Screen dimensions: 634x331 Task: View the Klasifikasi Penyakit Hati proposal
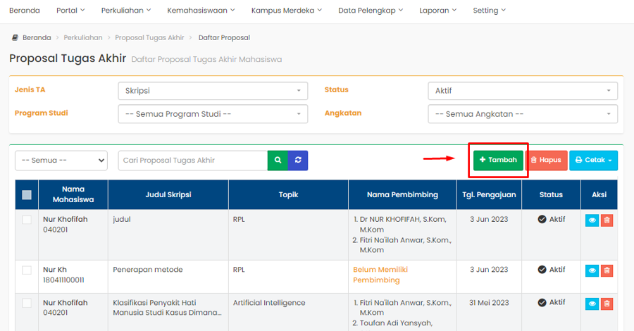tap(592, 304)
